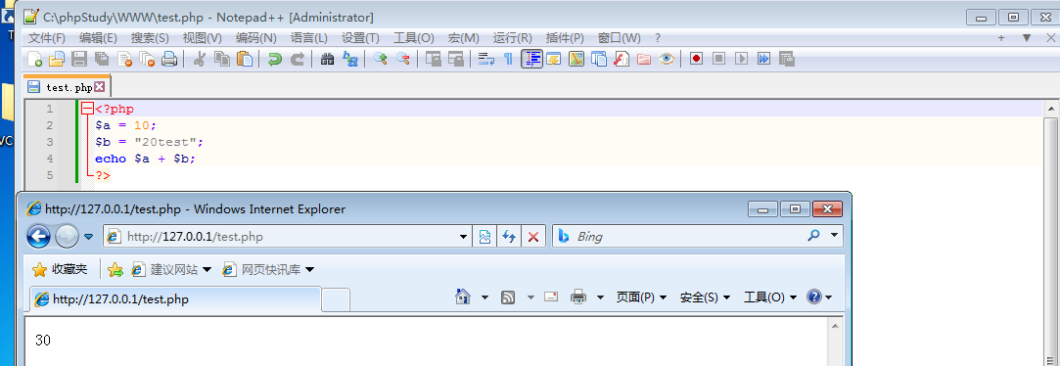Screen dimensions: 1060x366
Task: Click the Compatibility View icon in IE
Action: point(484,237)
